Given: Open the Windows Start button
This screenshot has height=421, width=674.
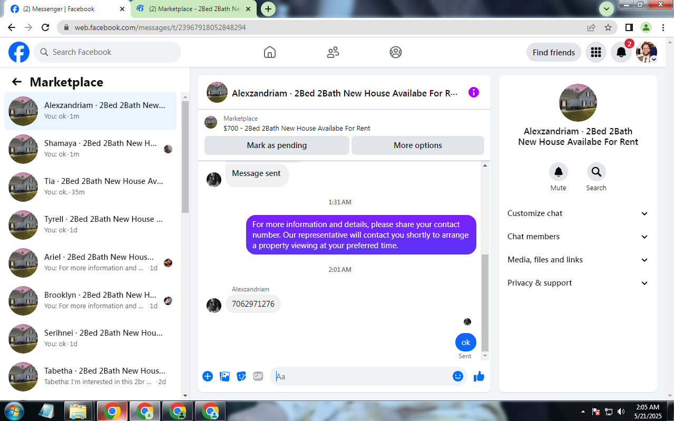Looking at the screenshot, I should (15, 410).
